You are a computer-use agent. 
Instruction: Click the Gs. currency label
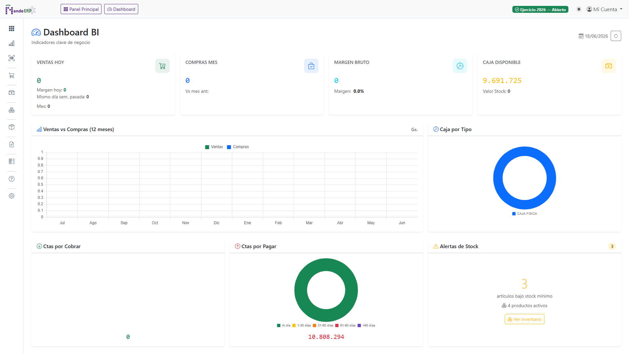pyautogui.click(x=414, y=129)
